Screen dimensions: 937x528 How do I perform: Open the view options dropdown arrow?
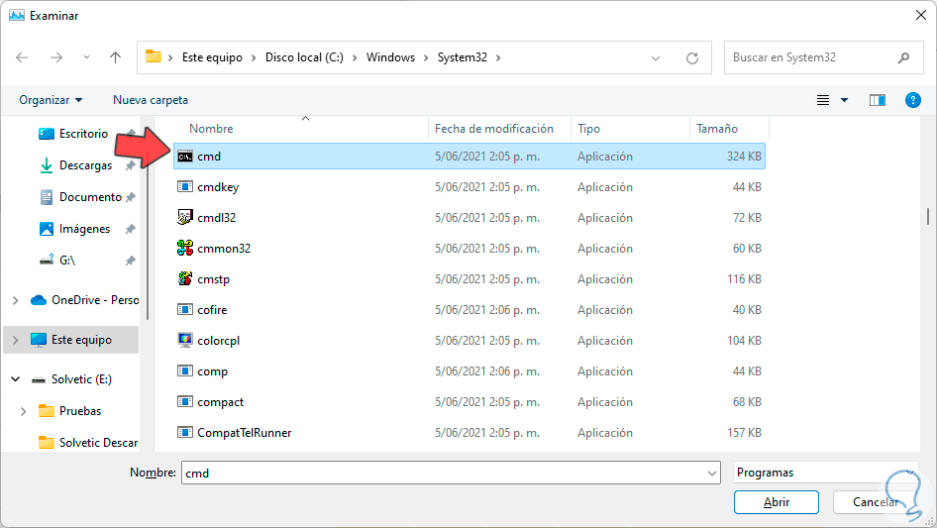click(x=844, y=100)
